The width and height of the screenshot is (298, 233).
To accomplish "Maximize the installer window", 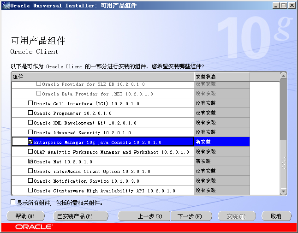I will coord(283,6).
